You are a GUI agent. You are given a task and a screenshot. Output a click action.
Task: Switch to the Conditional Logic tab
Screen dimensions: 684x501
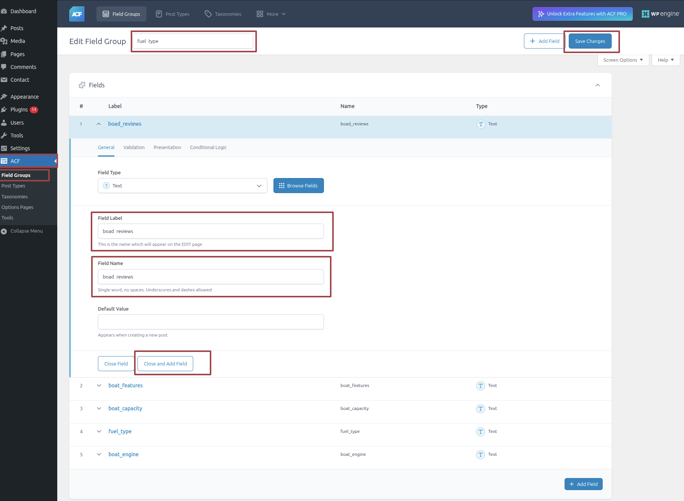tap(208, 148)
